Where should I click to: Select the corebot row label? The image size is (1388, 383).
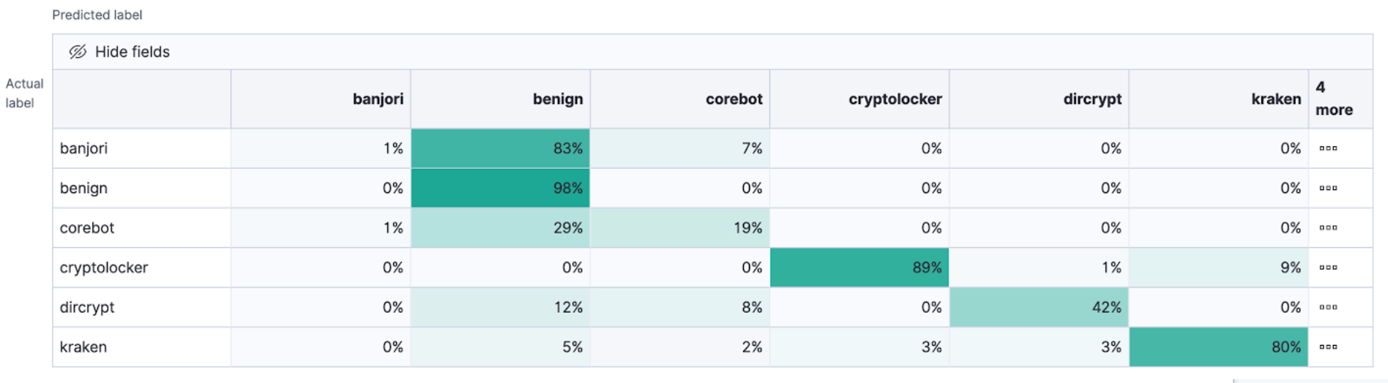87,228
